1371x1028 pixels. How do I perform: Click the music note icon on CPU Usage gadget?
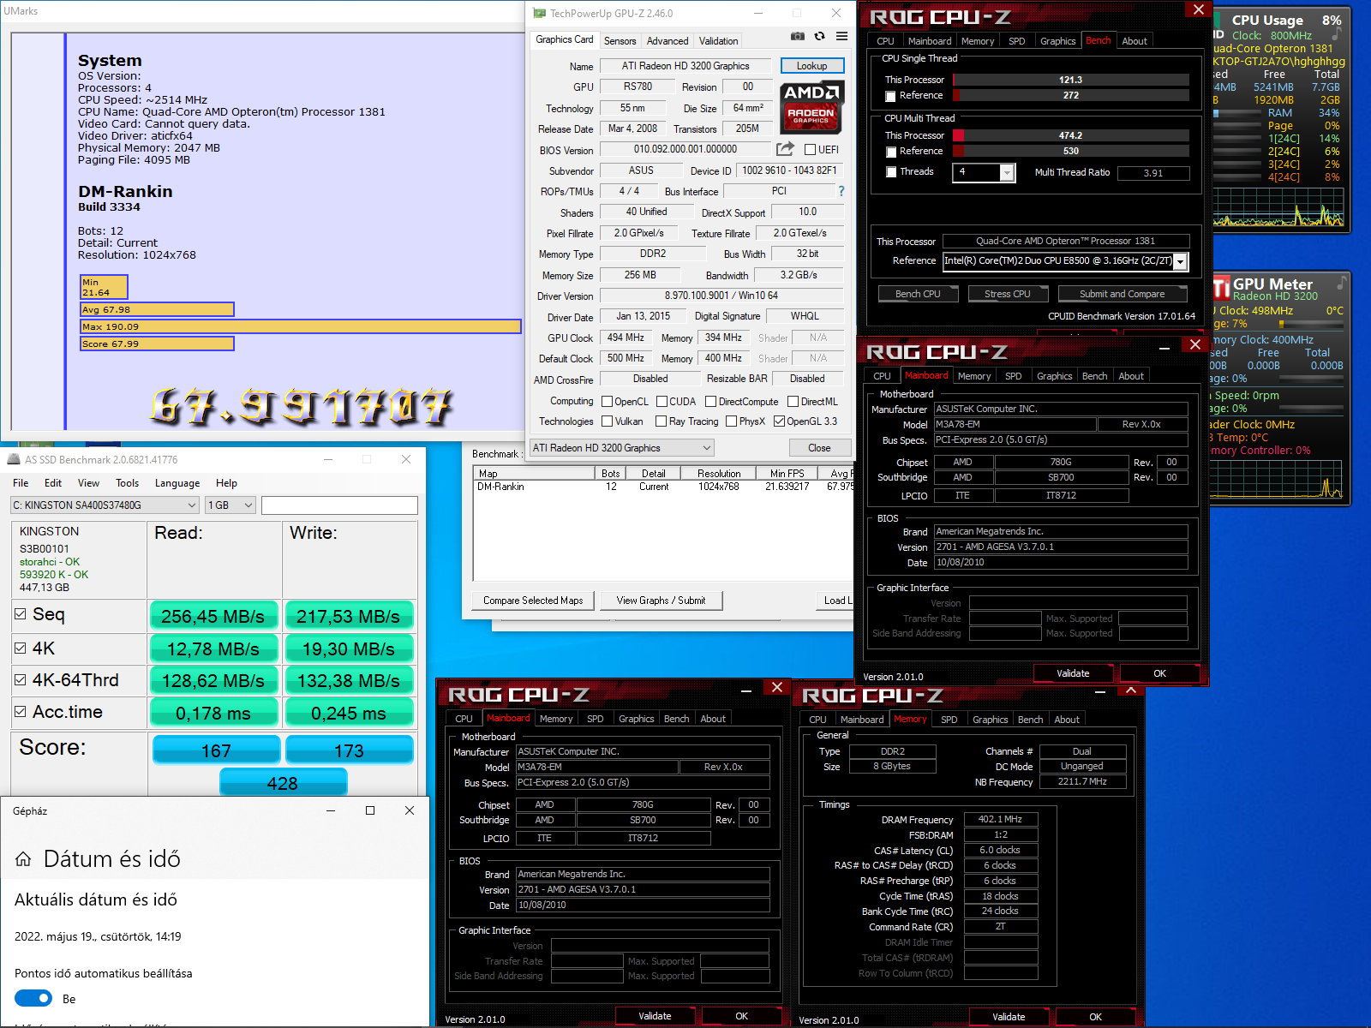(x=1337, y=33)
